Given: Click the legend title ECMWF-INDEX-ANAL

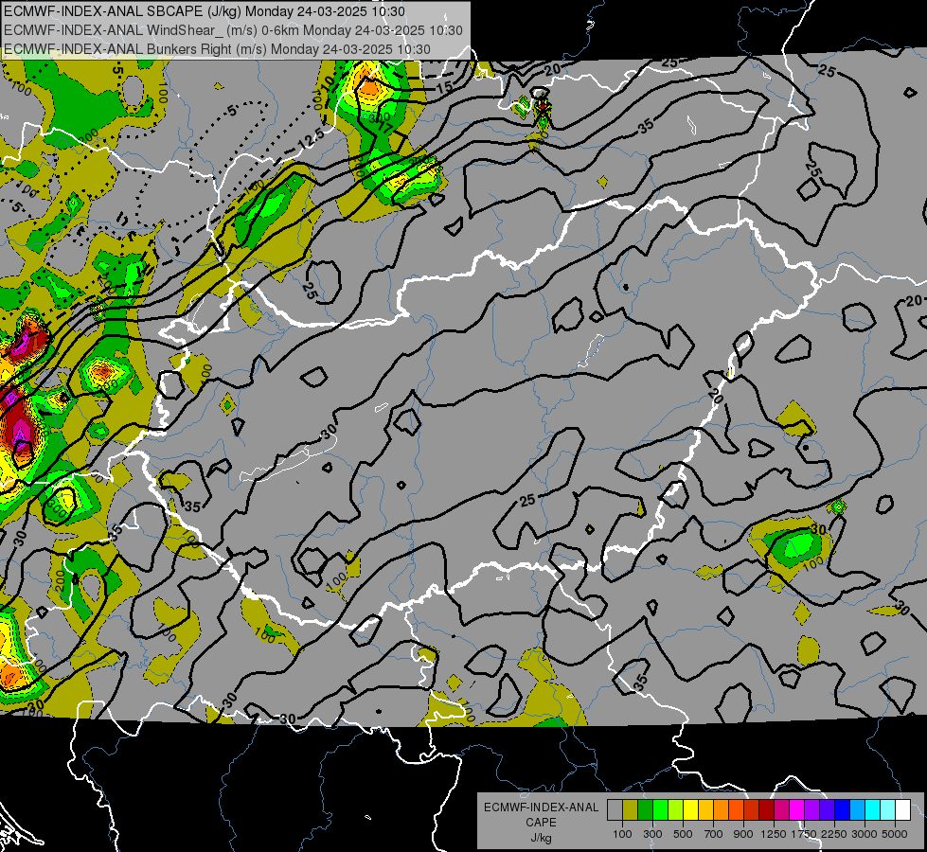Looking at the screenshot, I should tap(541, 808).
